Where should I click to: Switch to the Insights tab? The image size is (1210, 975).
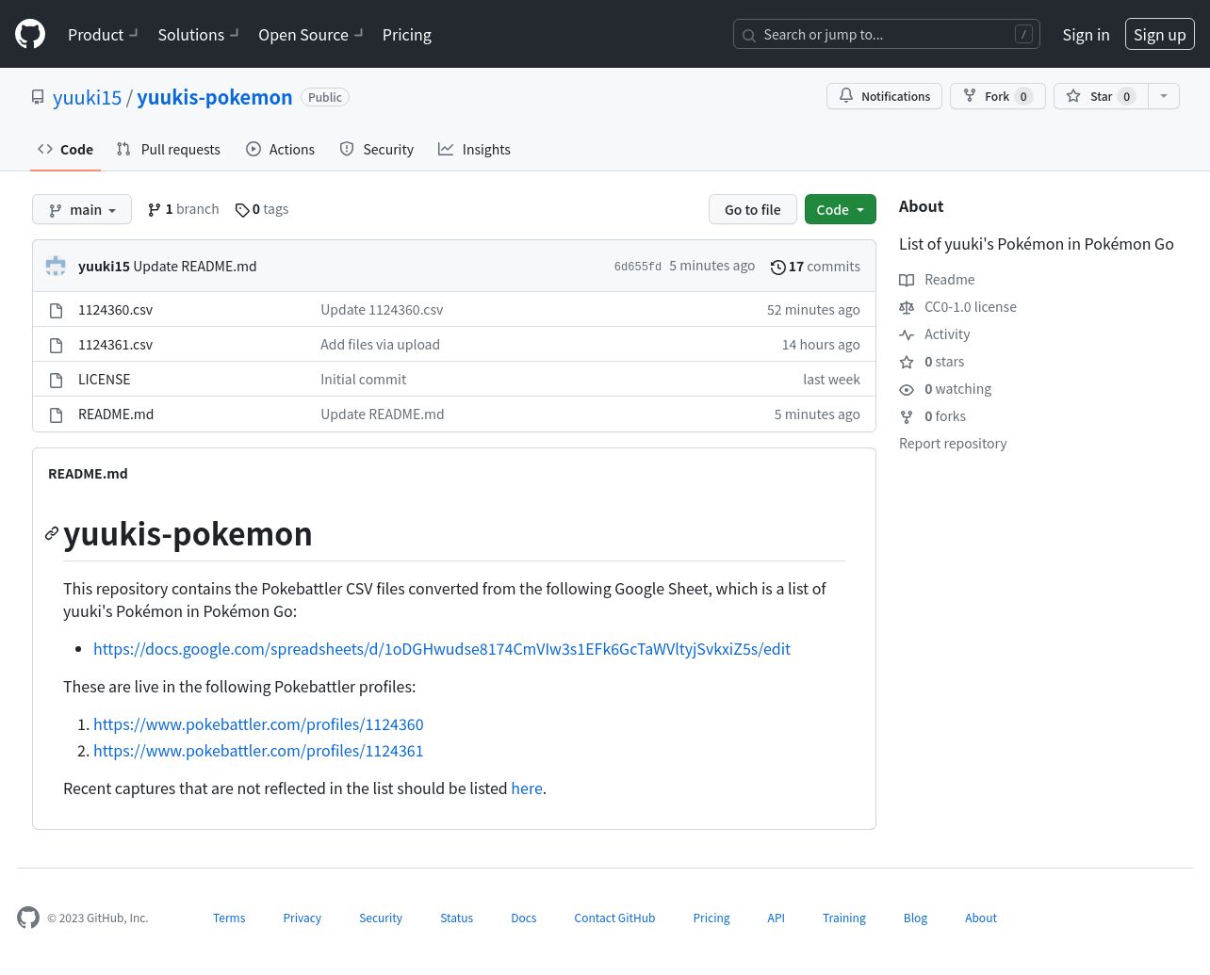pyautogui.click(x=474, y=149)
